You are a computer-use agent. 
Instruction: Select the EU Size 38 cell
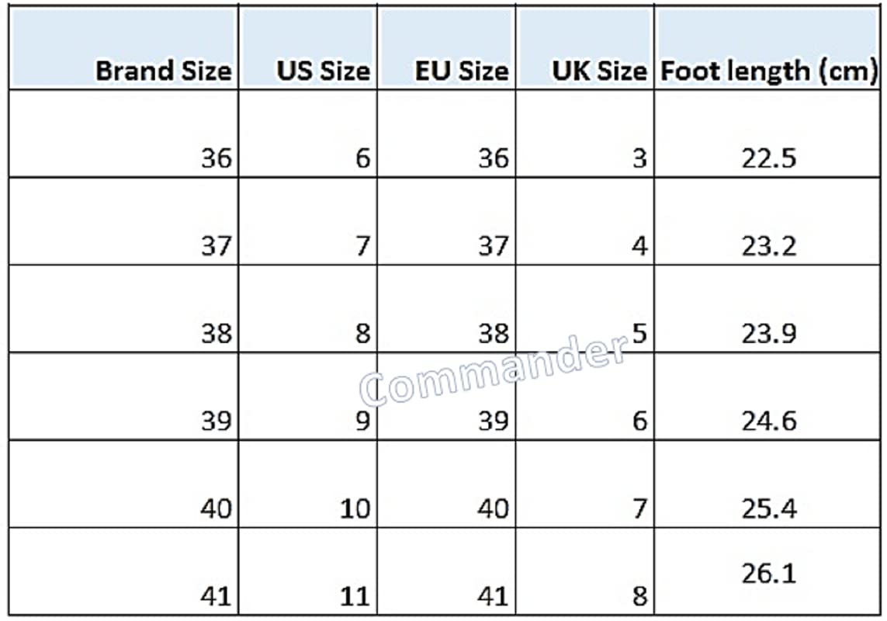tap(493, 334)
